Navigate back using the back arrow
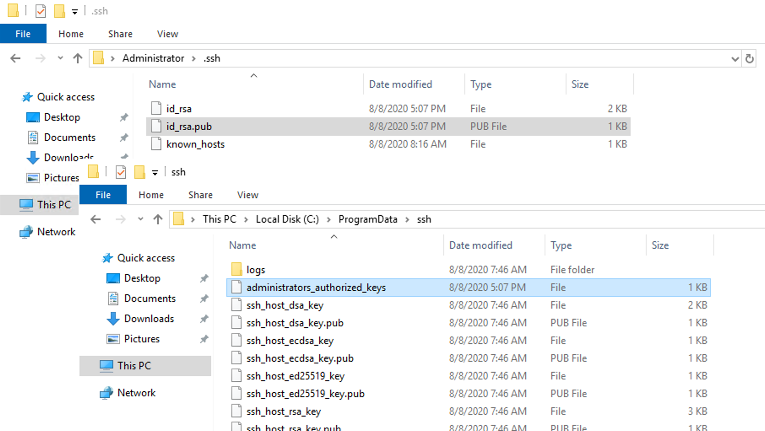Screen dimensions: 765x431 15,58
